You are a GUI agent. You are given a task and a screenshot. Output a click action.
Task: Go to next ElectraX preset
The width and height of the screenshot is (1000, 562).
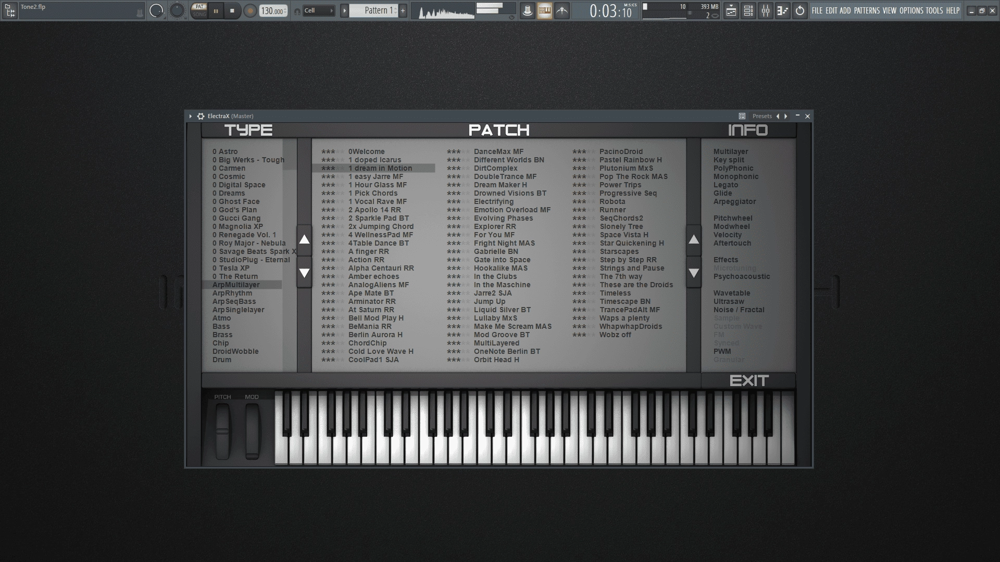coord(786,116)
